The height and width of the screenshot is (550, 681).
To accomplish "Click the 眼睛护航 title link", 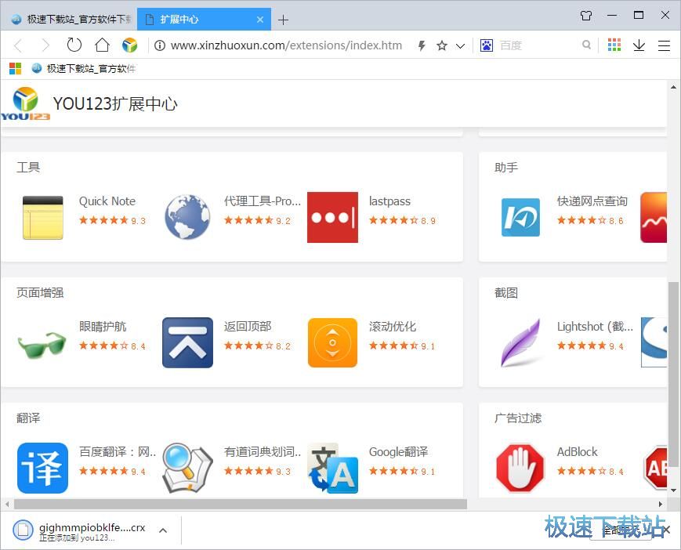I will (103, 327).
